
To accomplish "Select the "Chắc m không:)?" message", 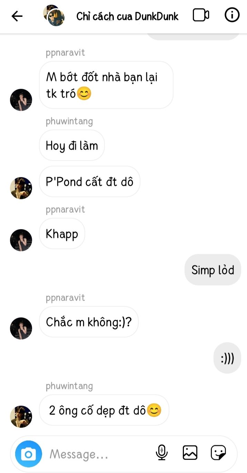I will (x=89, y=322).
